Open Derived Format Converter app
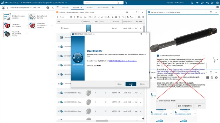 point(32,17)
